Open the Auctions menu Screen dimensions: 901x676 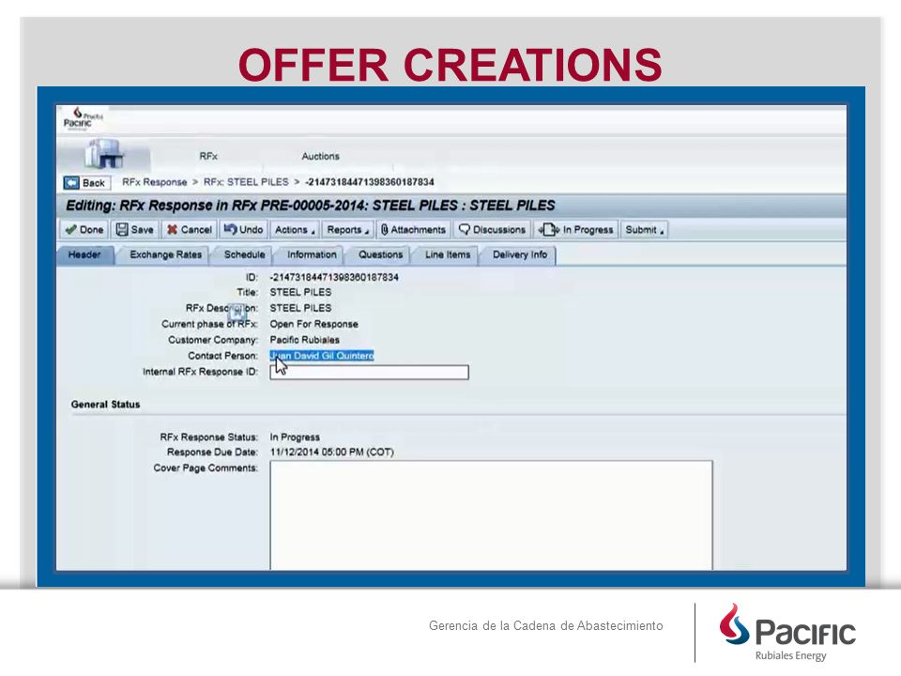320,156
